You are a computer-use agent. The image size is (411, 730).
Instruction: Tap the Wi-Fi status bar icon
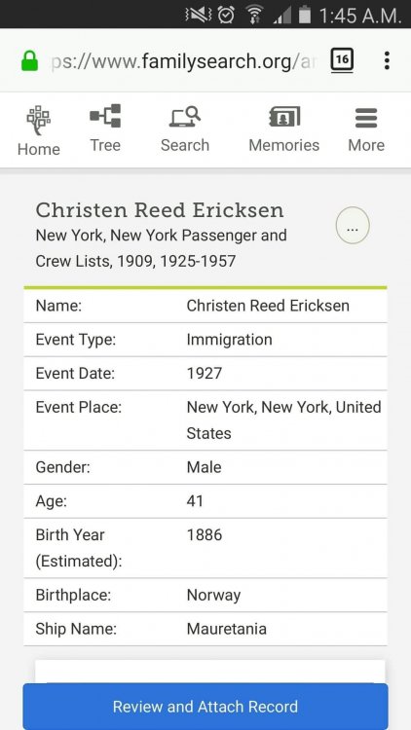(x=254, y=15)
